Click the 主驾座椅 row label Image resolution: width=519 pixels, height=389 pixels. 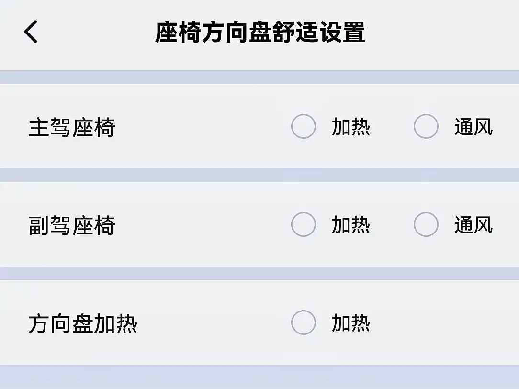[72, 128]
